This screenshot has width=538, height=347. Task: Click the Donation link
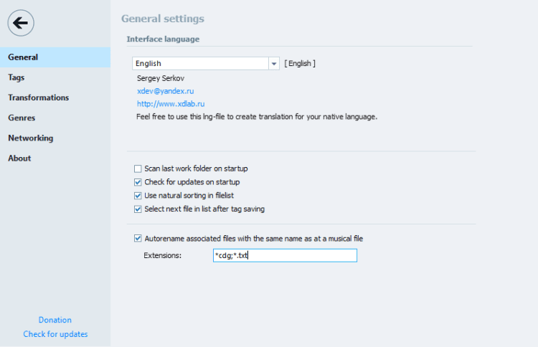[x=55, y=320]
